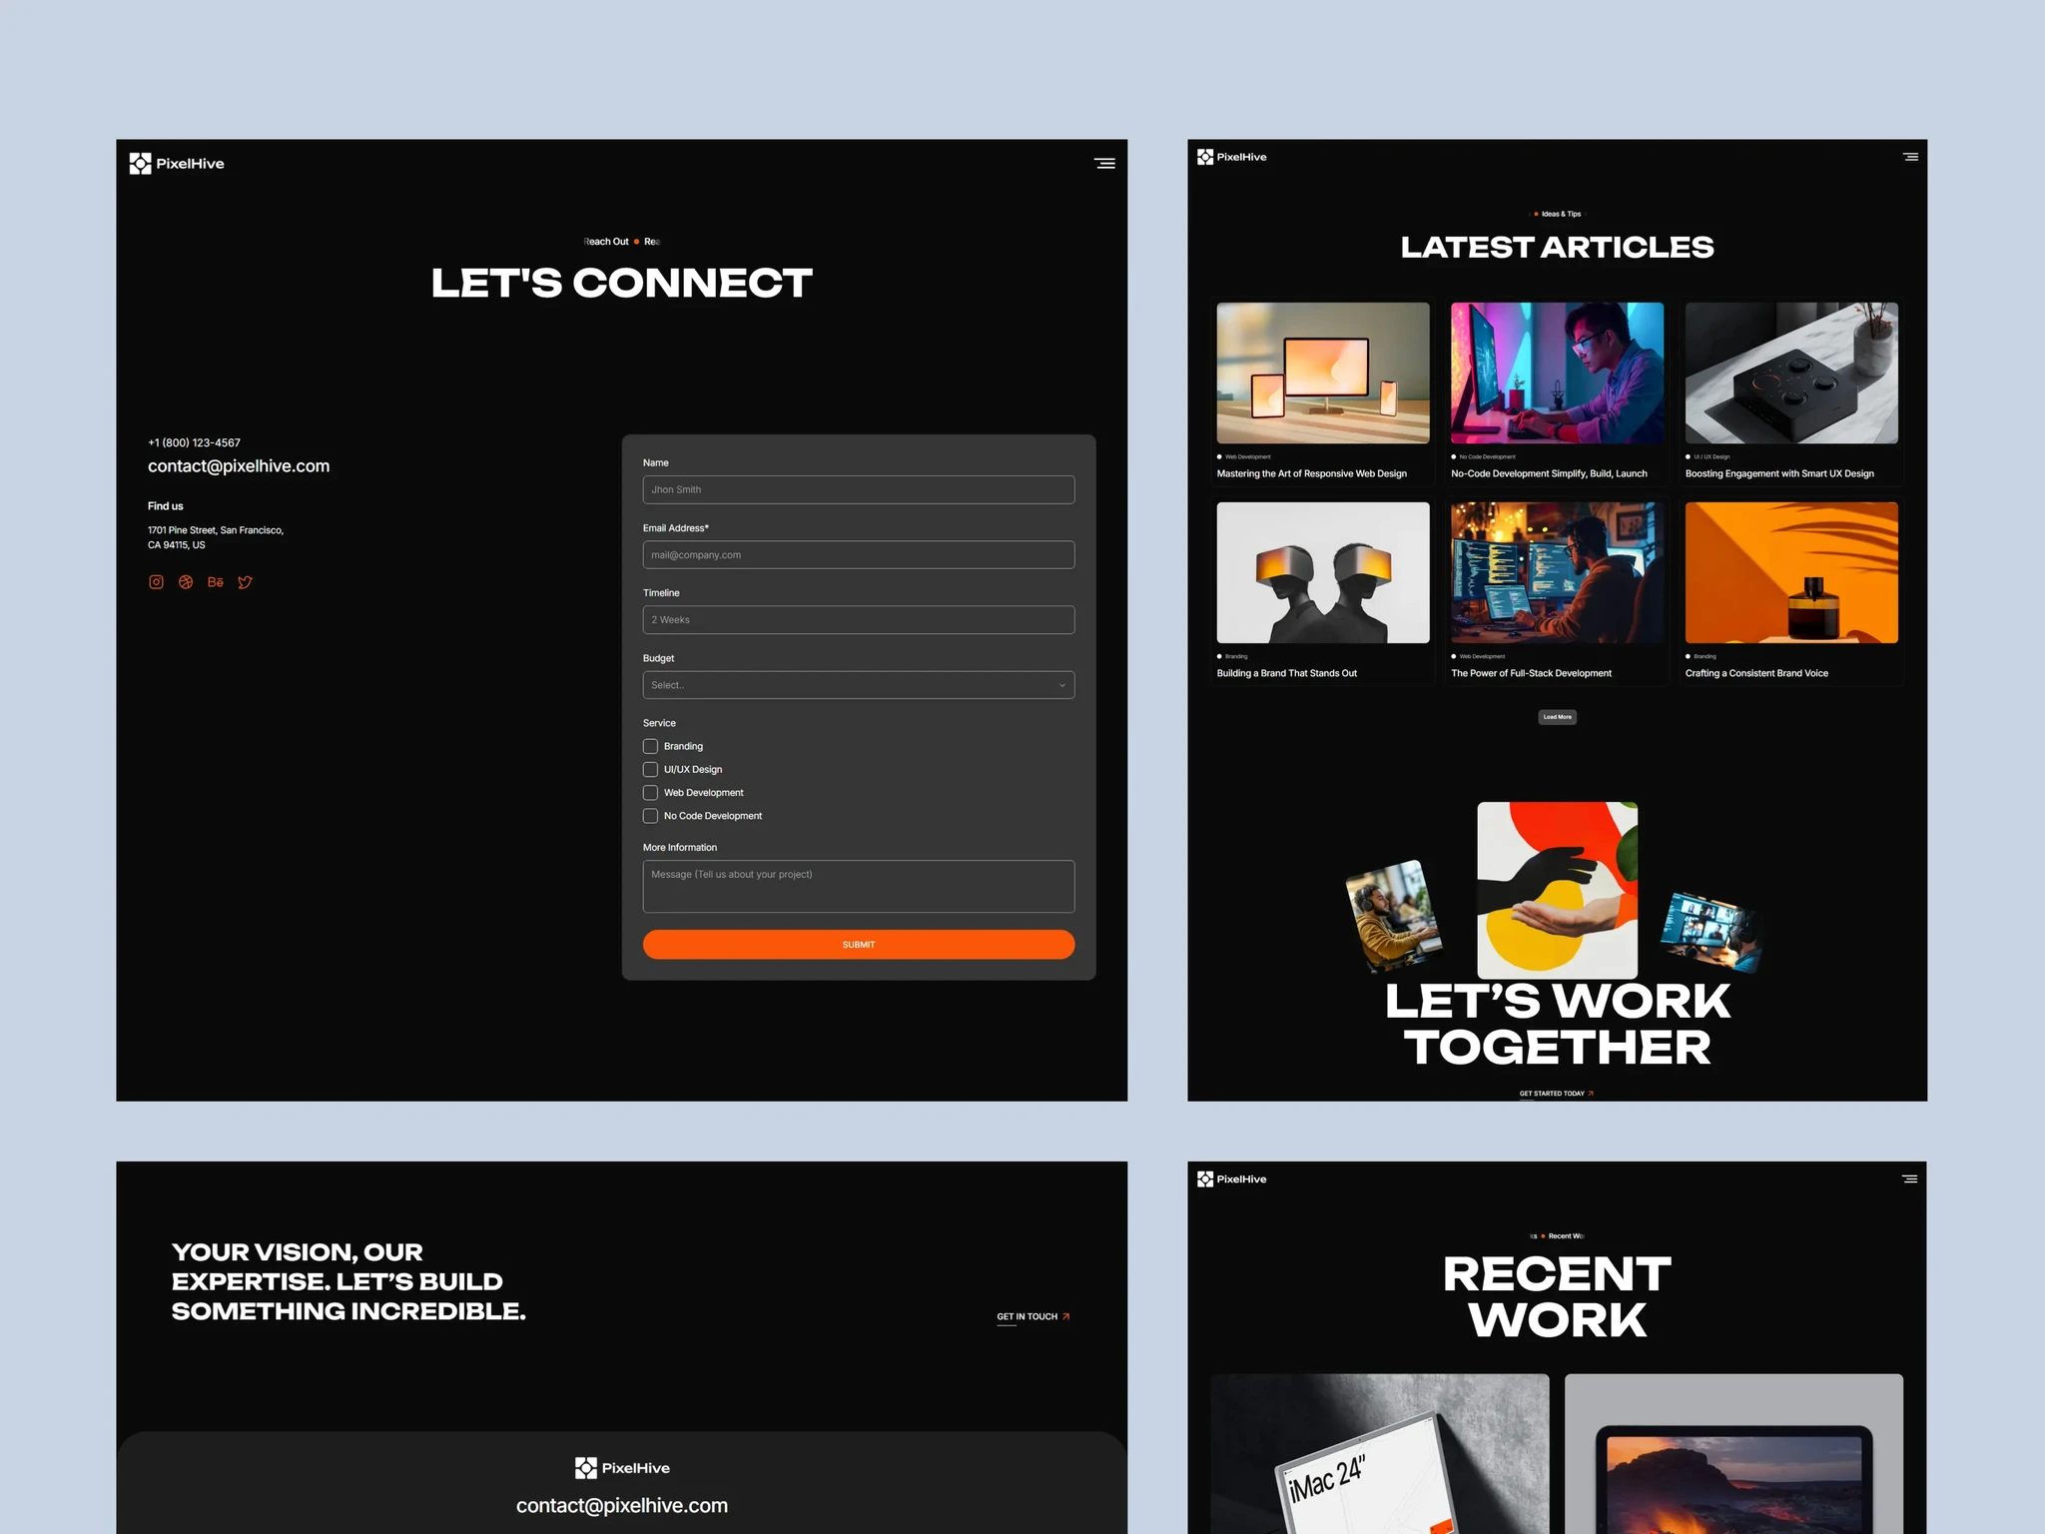Open the hamburger menu on the contact page

[1104, 163]
